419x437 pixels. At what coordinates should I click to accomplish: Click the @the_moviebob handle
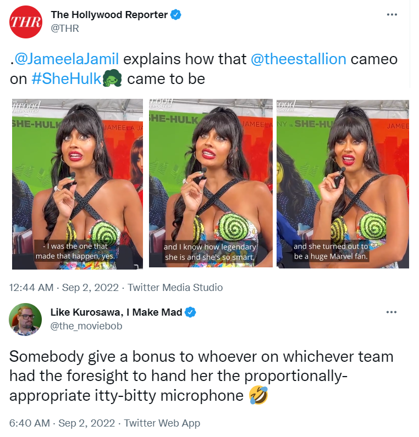pyautogui.click(x=86, y=326)
